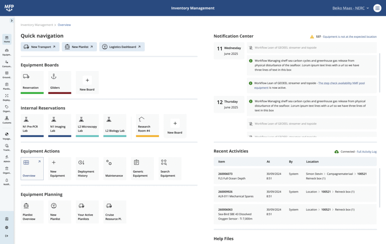Open the apps grid icon in the top bar
Image resolution: width=386 pixels, height=244 pixels.
[x=377, y=8]
